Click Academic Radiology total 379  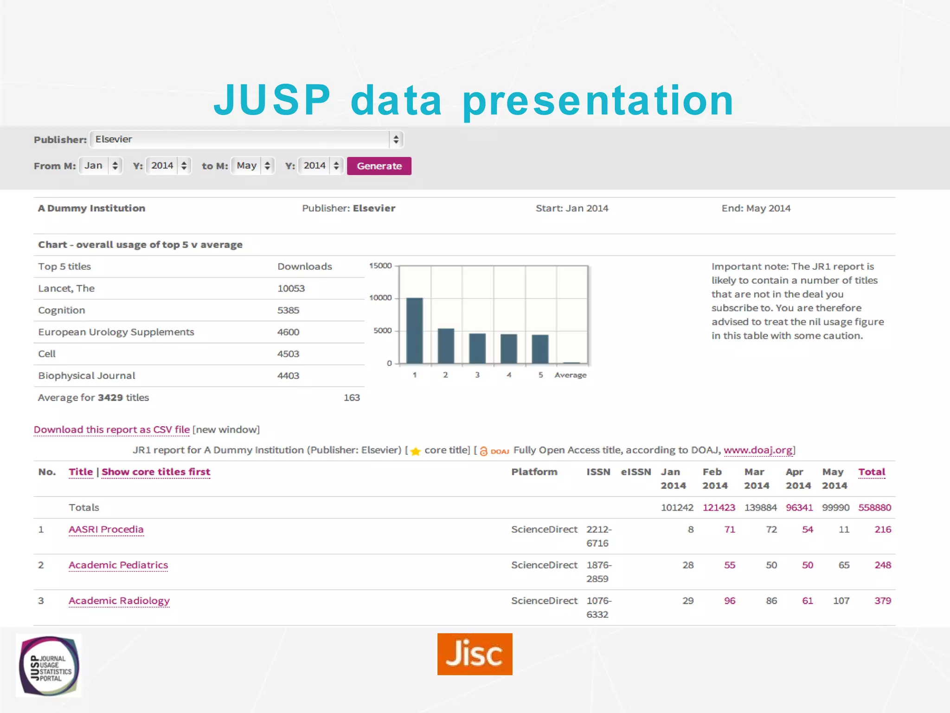tap(883, 601)
